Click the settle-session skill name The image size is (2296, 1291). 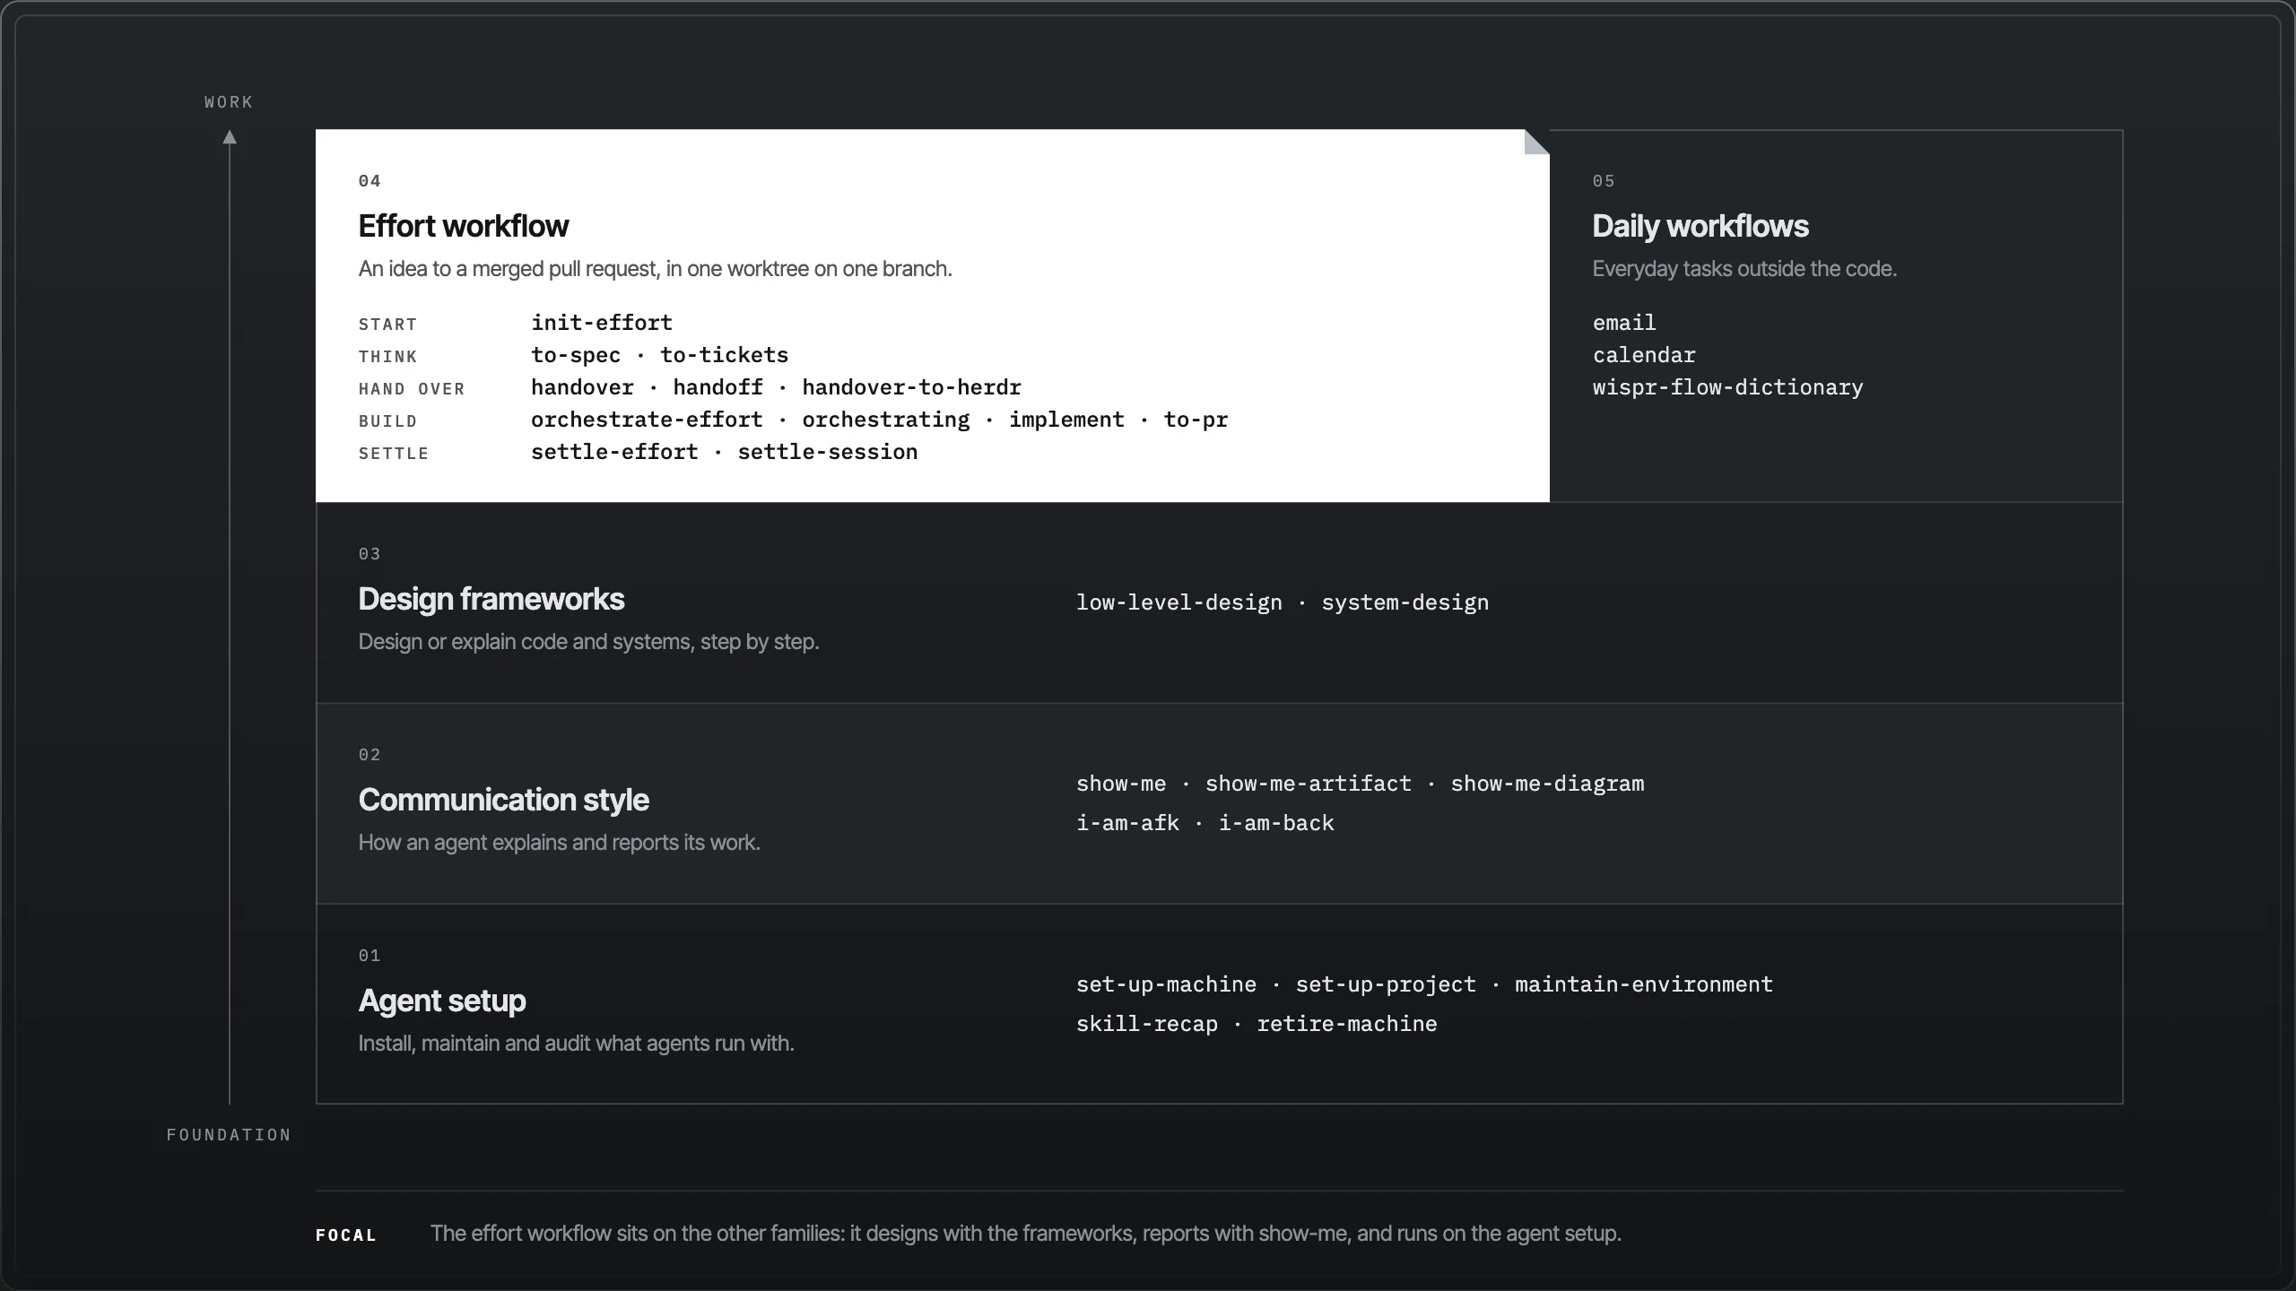click(827, 452)
